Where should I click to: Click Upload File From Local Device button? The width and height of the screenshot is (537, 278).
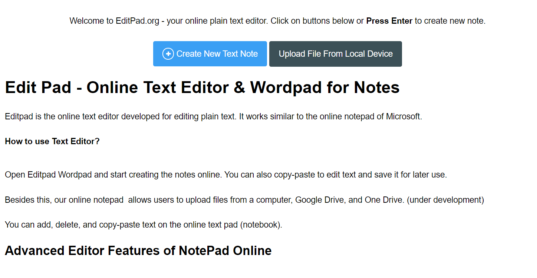336,54
